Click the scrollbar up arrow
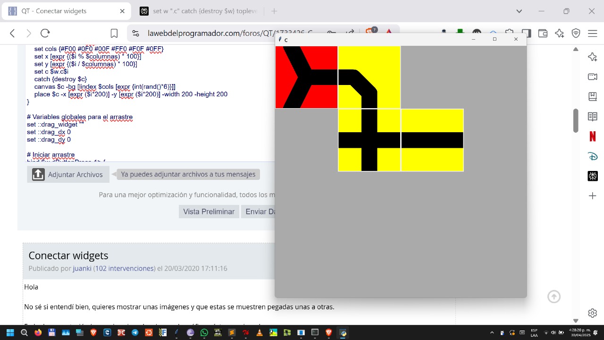The image size is (604, 340). pyautogui.click(x=576, y=49)
